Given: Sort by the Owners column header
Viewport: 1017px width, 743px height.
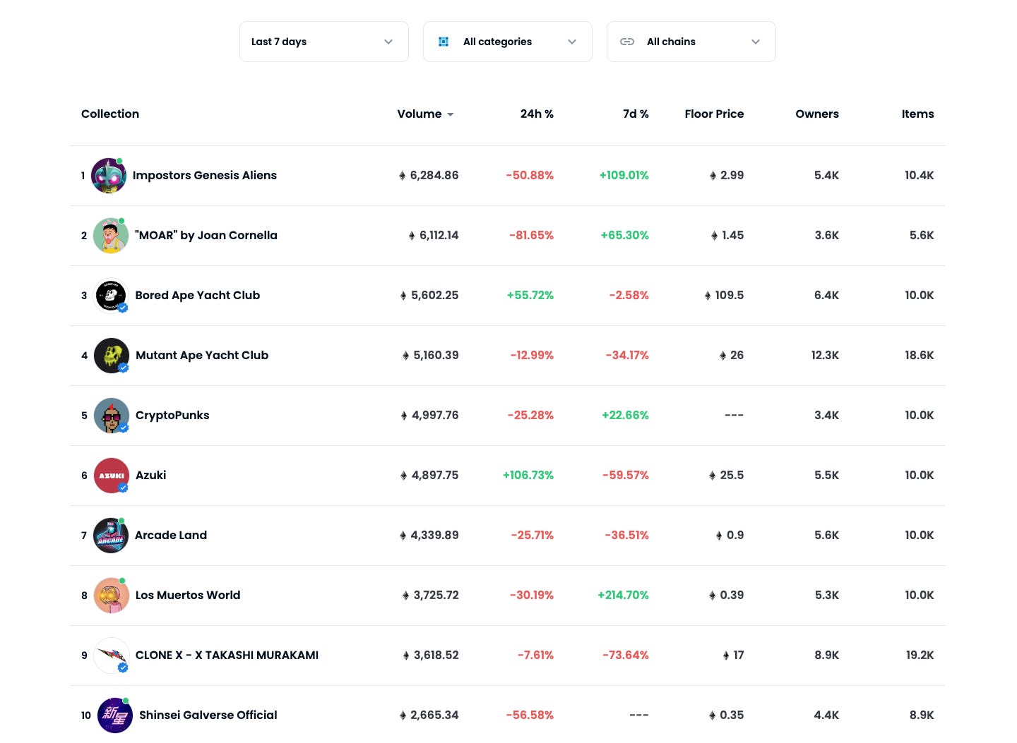Looking at the screenshot, I should [x=817, y=114].
